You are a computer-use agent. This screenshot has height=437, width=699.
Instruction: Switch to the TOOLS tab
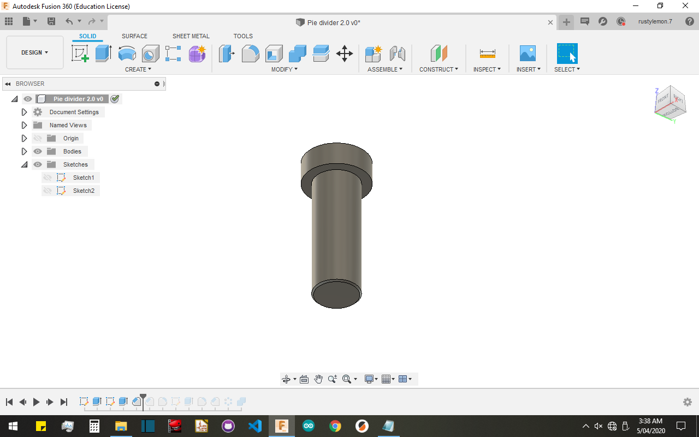(x=243, y=36)
